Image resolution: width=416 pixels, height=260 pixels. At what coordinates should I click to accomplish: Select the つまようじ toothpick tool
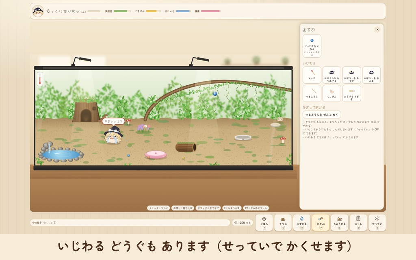tap(312, 93)
